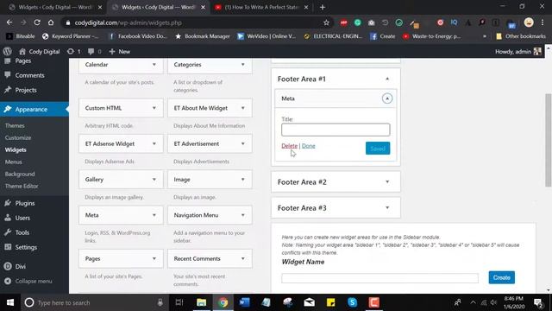Open Skype from the taskbar
552x311 pixels.
click(x=352, y=302)
